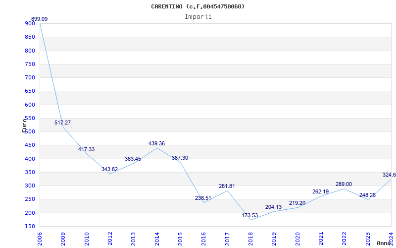This screenshot has height=248, width=396.
Task: Click the 2019 x-axis year
Action: coord(274,239)
